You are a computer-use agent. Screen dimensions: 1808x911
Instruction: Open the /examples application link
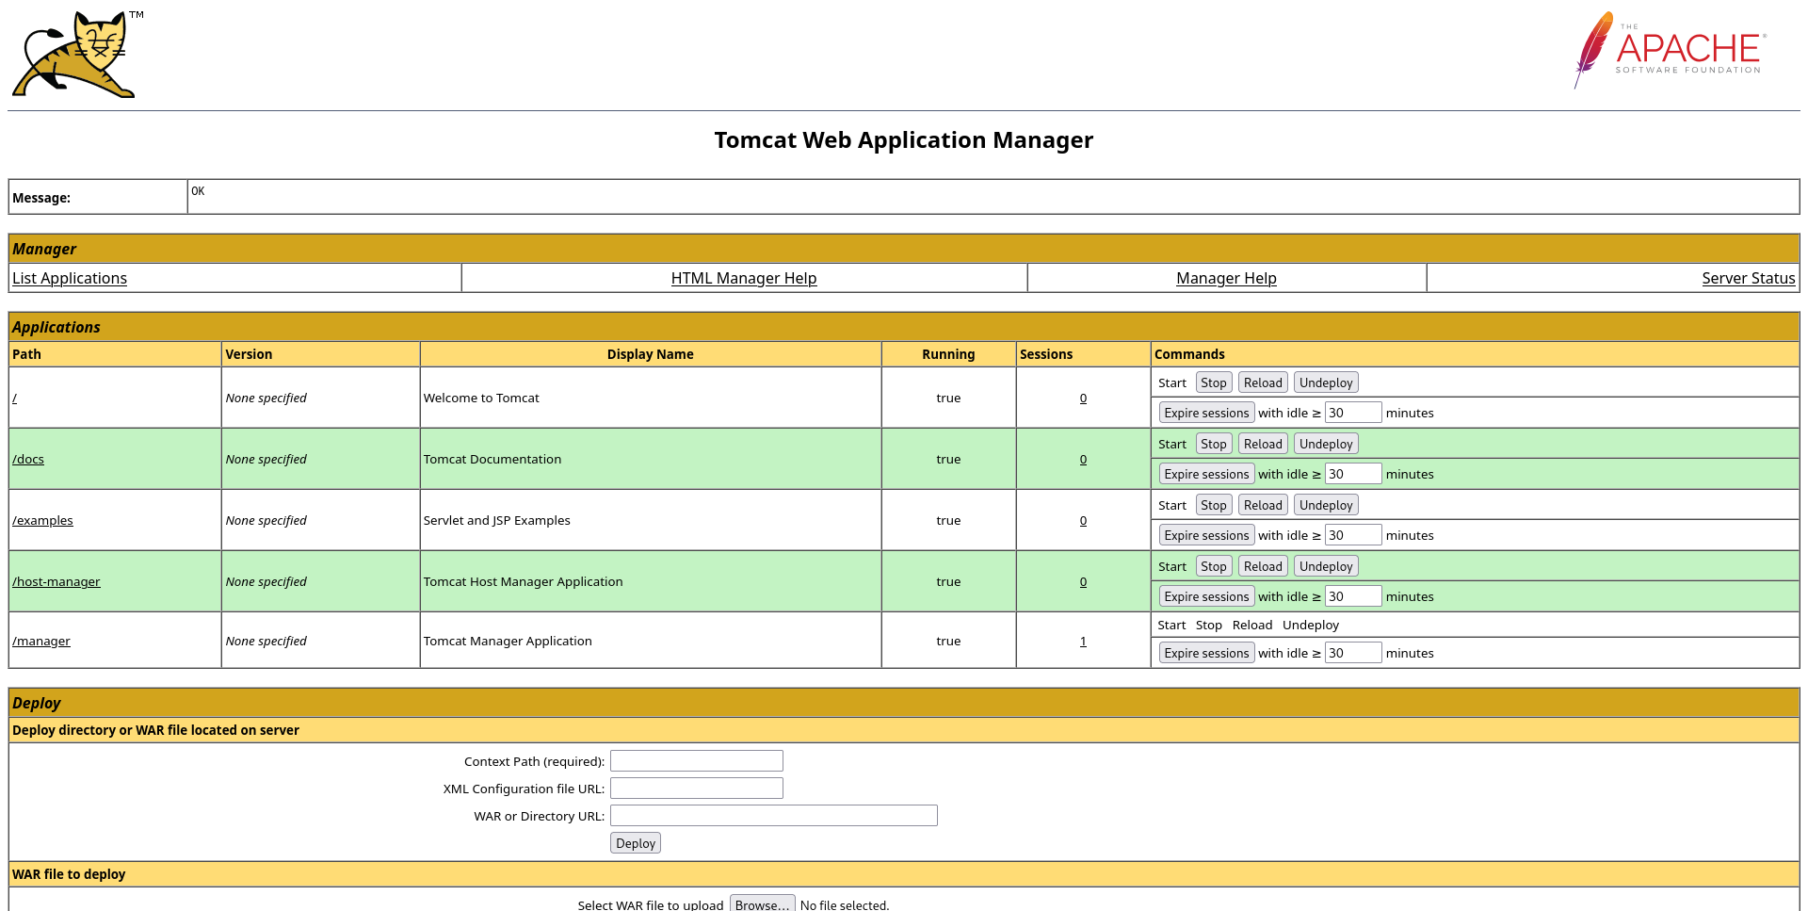(42, 520)
